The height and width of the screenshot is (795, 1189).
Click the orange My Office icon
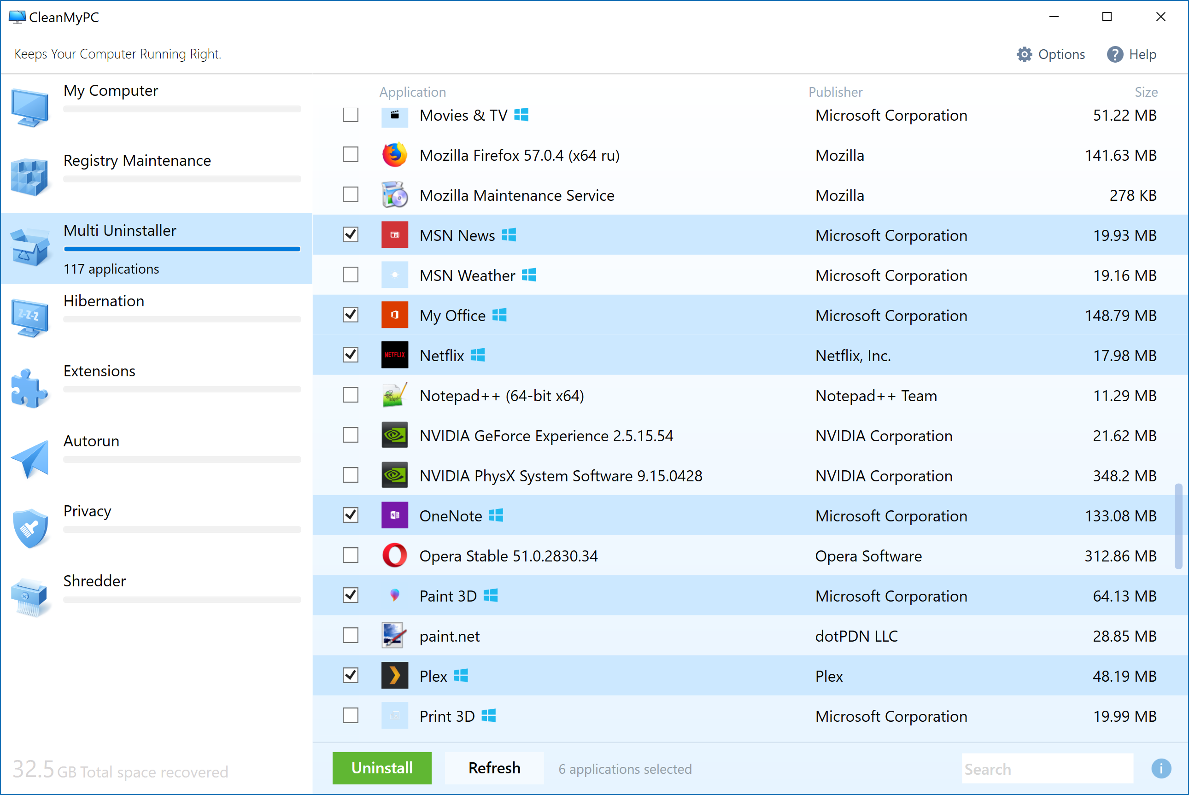(x=394, y=315)
